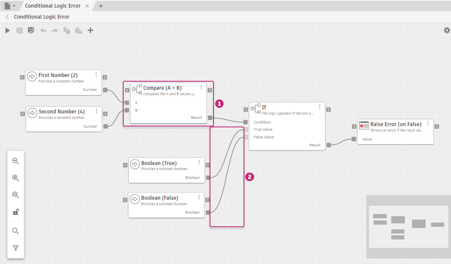Click the Compare node flow-in arrow
Viewport: 451px width, 264px height.
127,90
